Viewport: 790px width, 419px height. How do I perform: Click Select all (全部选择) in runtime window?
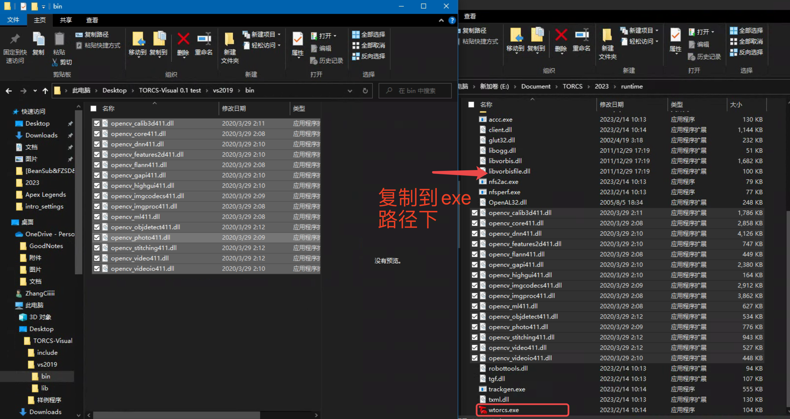(x=747, y=31)
